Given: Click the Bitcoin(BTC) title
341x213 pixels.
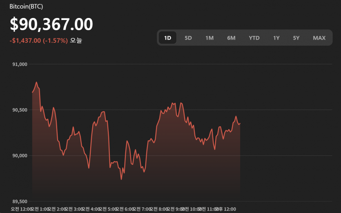Looking at the screenshot, I should click(x=26, y=7).
